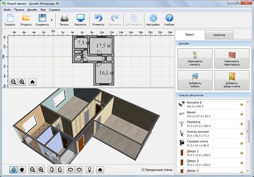Viewport: 254px width, 177px height.
Task: Click Нарисовать комнату button
Action: (x=195, y=58)
